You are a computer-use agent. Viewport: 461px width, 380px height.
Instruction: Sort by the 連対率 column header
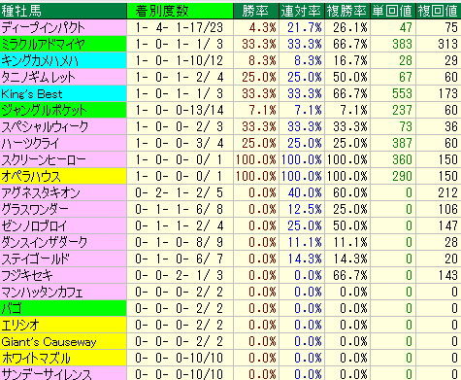click(x=301, y=12)
